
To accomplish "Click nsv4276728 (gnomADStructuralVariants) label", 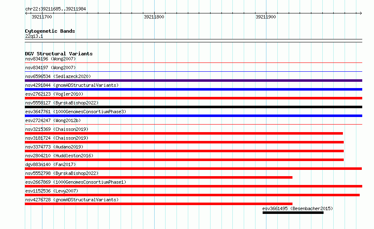I will pos(72,200).
